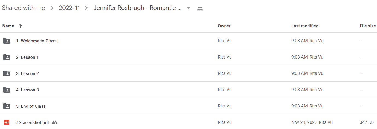377x129 pixels.
Task: Click the shared people icon in the breadcrumb
Action: click(x=200, y=8)
